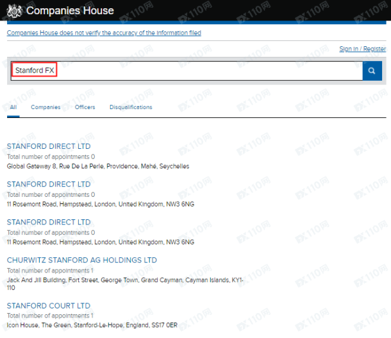Select the Global Gateway 8 Seychelles address text
391x338 pixels.
click(98, 166)
